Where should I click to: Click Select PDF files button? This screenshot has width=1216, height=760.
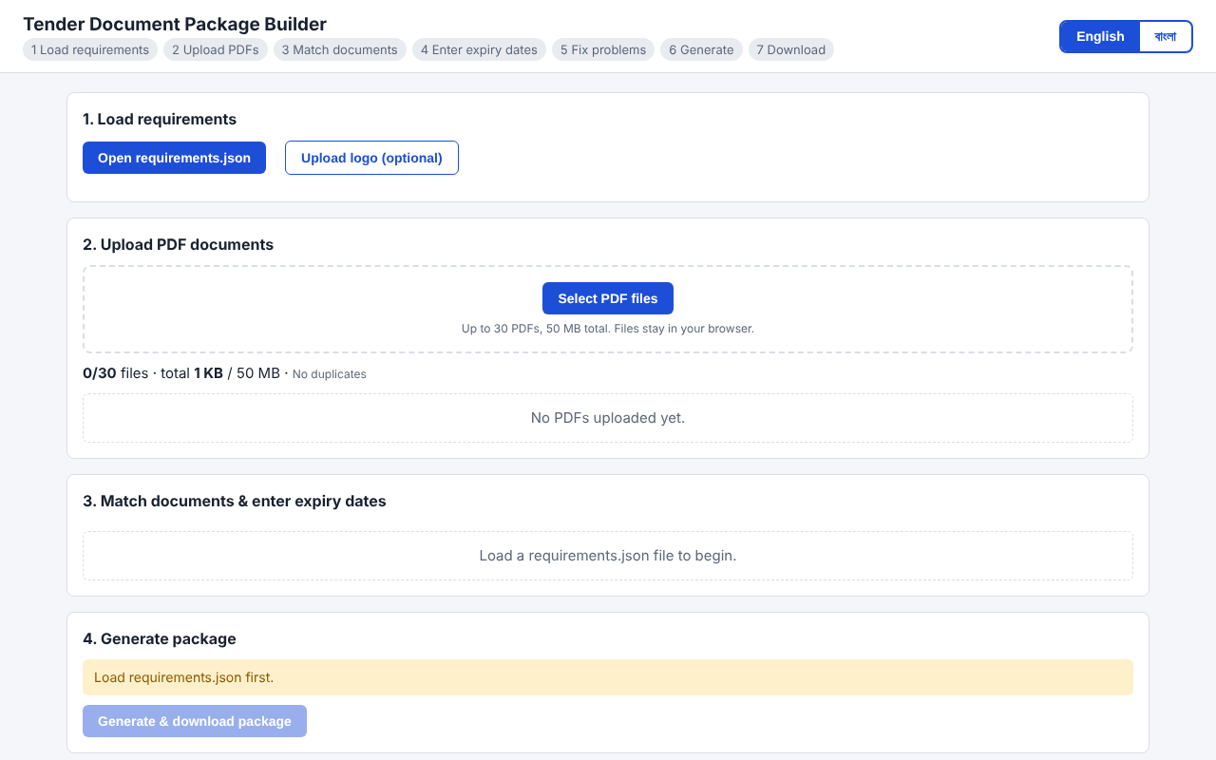click(608, 298)
